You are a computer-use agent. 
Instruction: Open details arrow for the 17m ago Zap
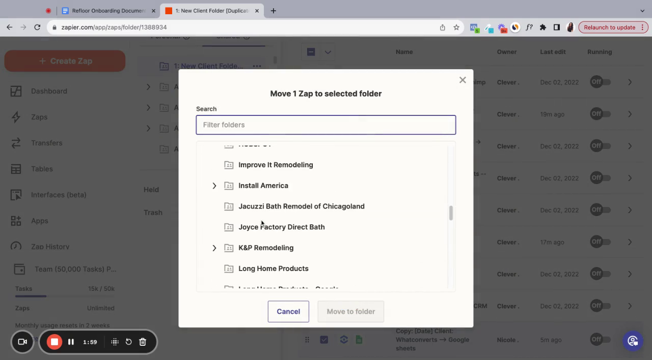[x=630, y=243]
